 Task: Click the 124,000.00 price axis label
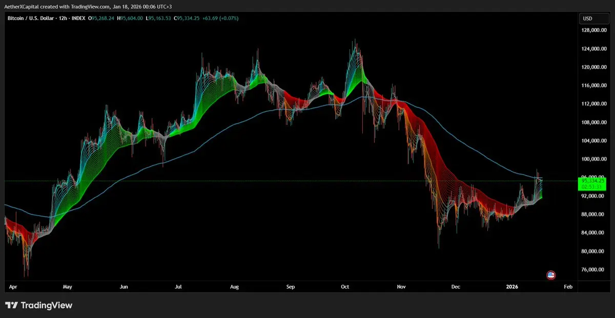[x=593, y=49]
